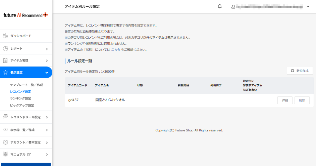316x166 pixels.
Task: Open レコメンド設定 submenu link
Action: pyautogui.click(x=20, y=91)
